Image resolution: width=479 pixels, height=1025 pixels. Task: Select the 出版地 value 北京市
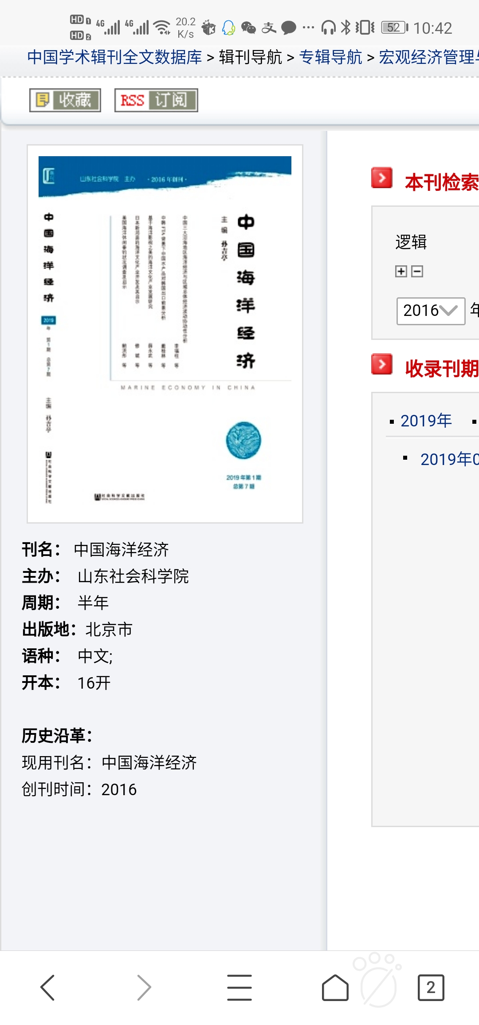(x=109, y=629)
